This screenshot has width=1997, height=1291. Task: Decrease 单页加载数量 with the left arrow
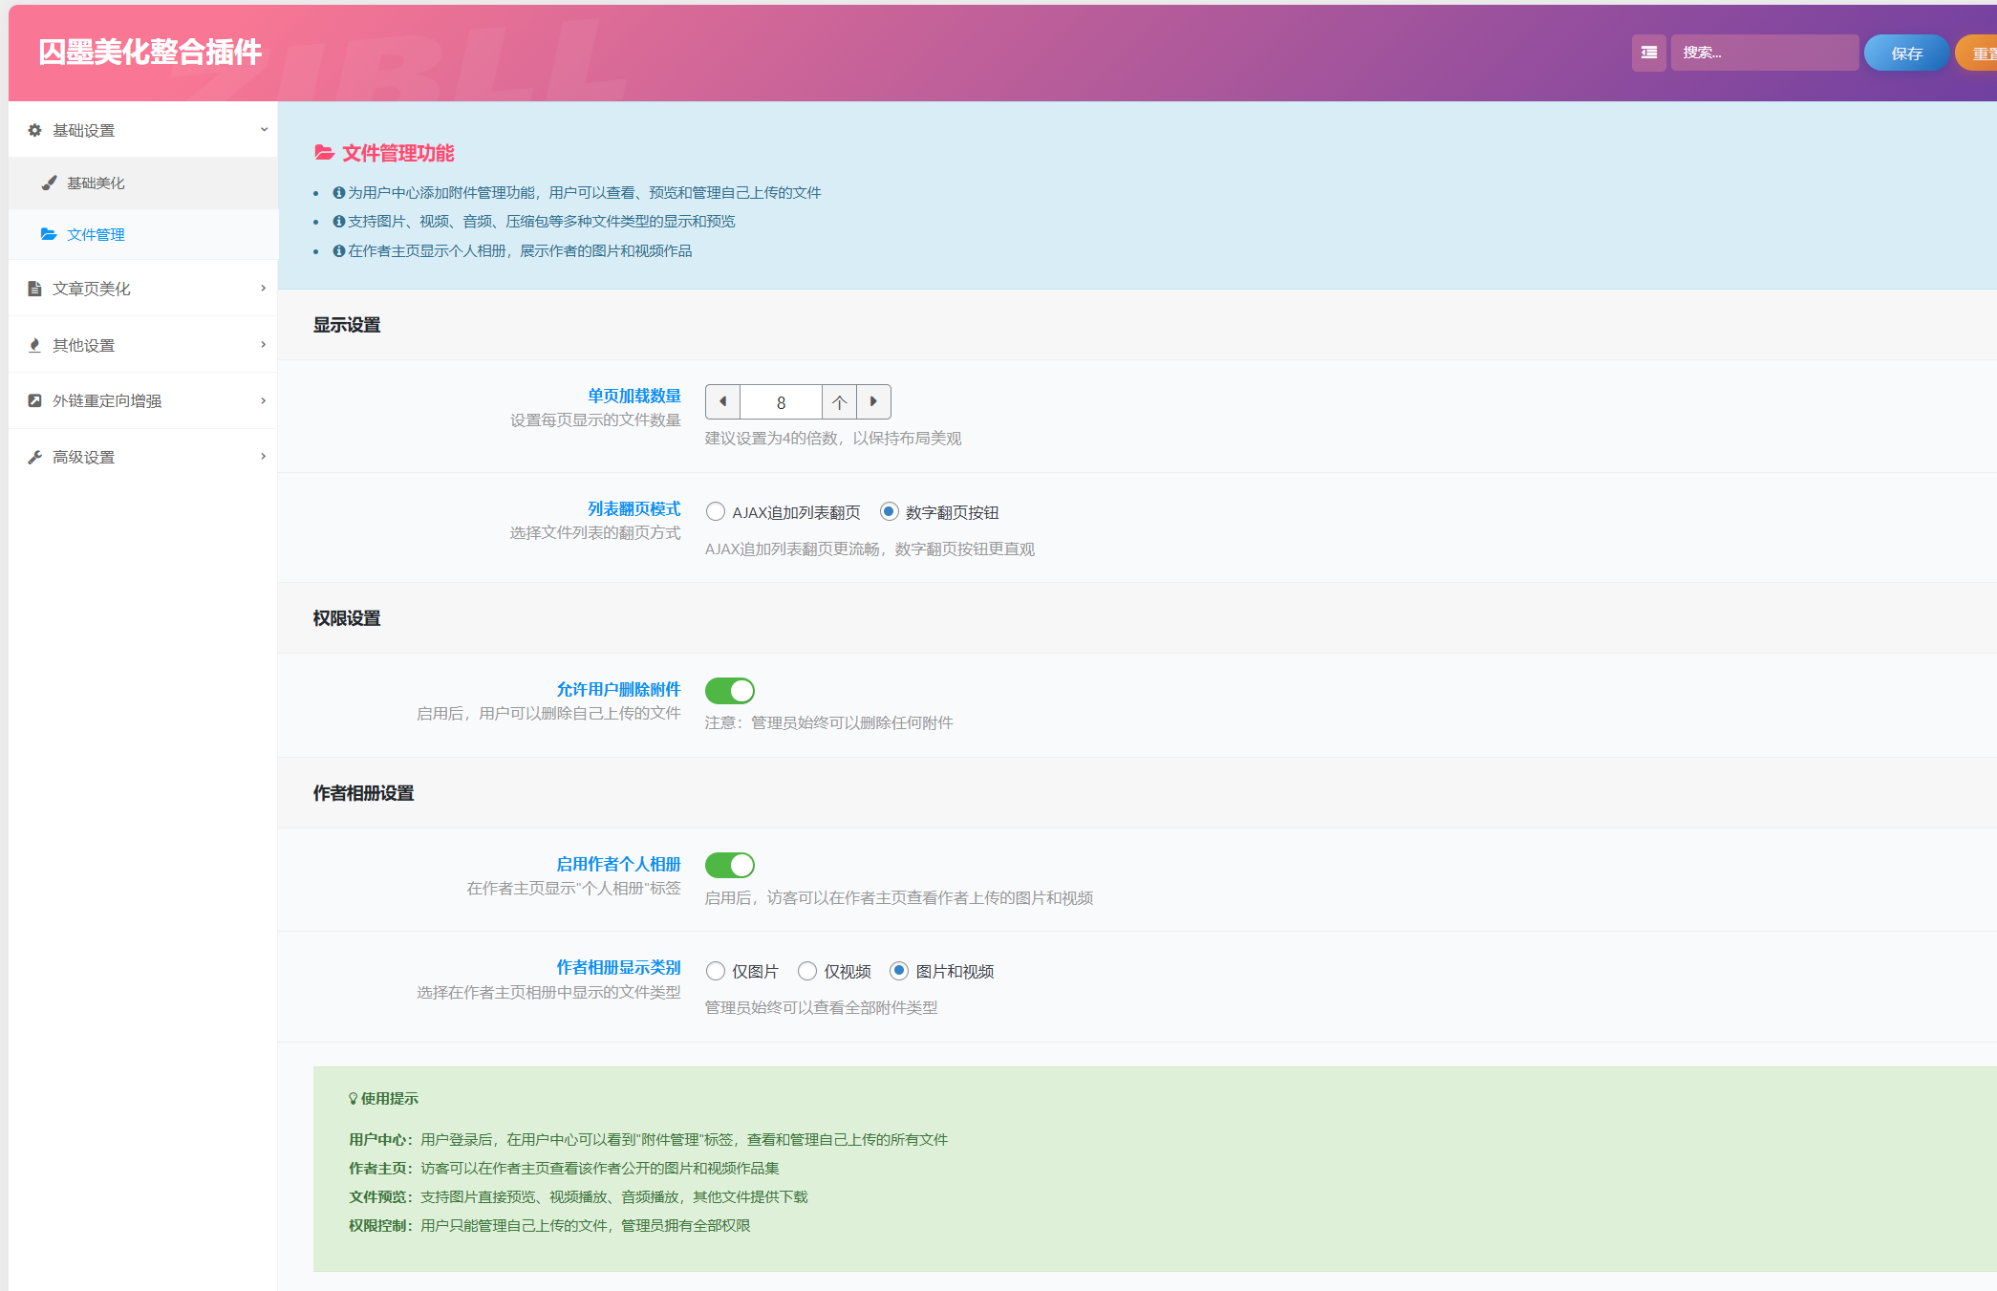point(723,402)
